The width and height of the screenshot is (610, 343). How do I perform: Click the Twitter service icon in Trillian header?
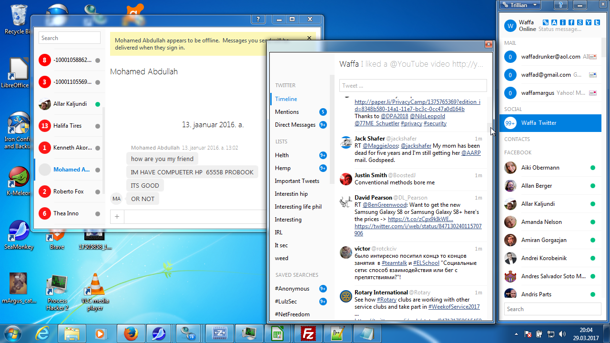[597, 22]
